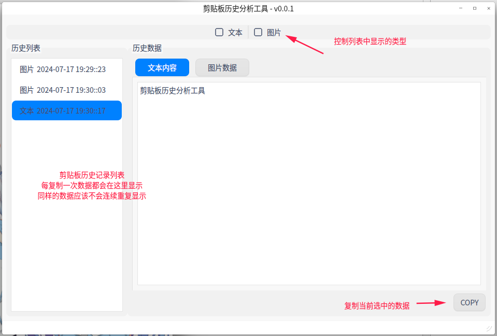Select history entry 图片 2024-07-17 19:30::03
Image resolution: width=497 pixels, height=336 pixels.
(66, 90)
